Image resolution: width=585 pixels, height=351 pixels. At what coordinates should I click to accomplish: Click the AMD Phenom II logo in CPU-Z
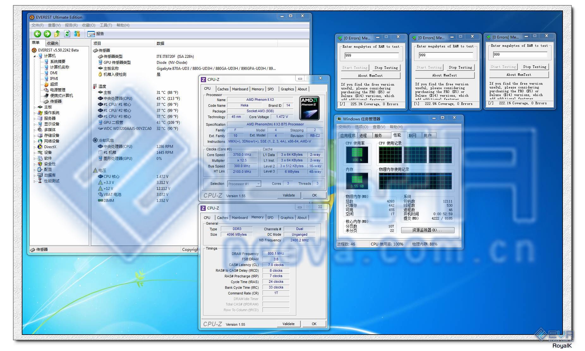point(309,108)
